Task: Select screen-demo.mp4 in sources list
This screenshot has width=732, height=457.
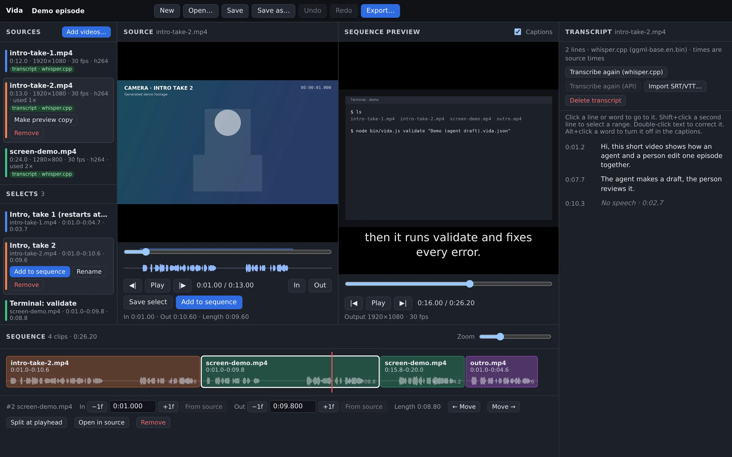Action: tap(59, 162)
